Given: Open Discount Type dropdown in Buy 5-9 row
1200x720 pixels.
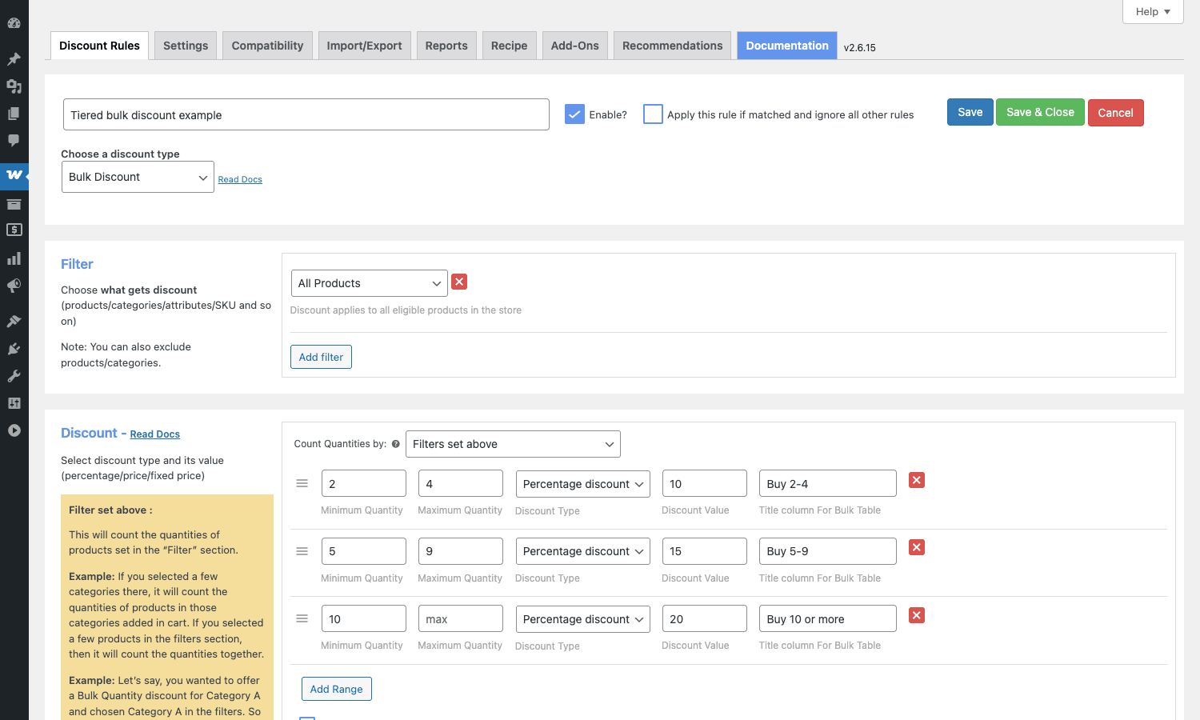Looking at the screenshot, I should [x=582, y=551].
